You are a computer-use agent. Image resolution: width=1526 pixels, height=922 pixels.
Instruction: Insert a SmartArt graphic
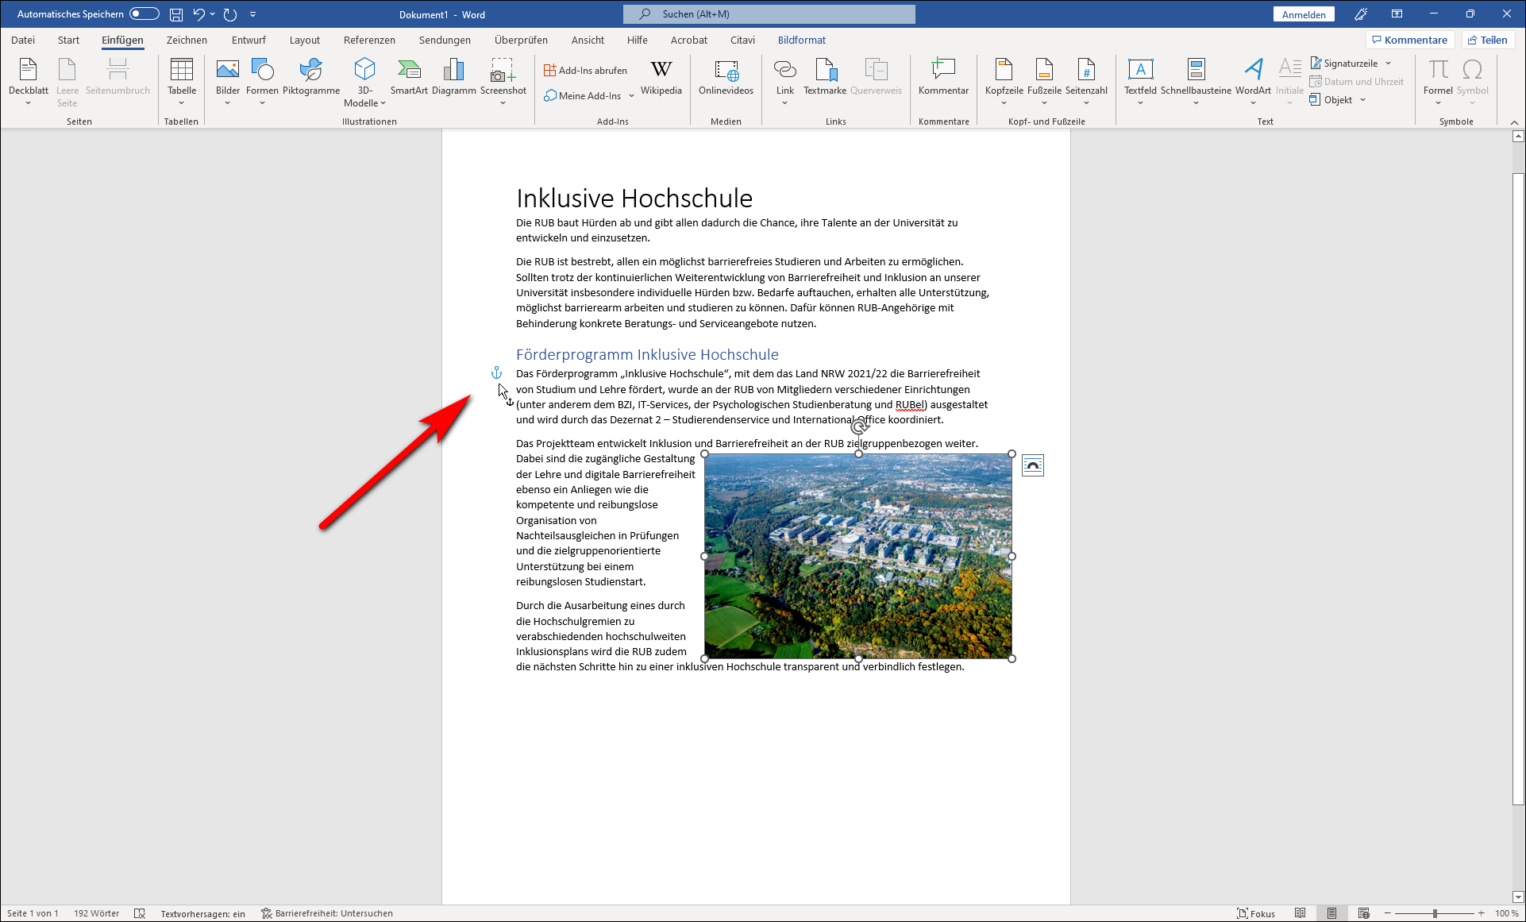pyautogui.click(x=409, y=77)
